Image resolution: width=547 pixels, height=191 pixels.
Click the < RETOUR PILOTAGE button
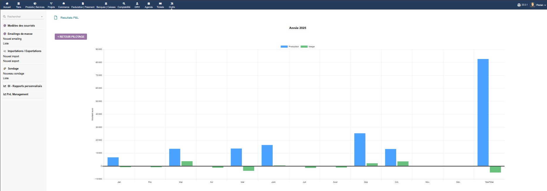(71, 37)
